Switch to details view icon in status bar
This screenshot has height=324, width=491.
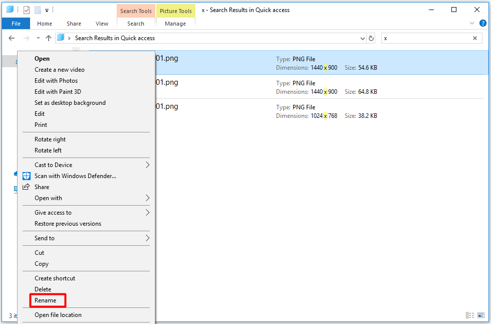click(x=470, y=315)
